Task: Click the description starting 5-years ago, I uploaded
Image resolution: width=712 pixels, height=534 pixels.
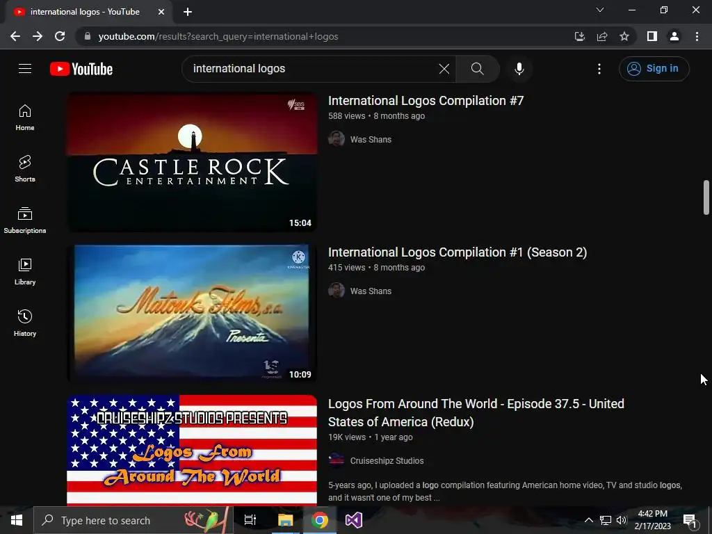Action: point(505,492)
